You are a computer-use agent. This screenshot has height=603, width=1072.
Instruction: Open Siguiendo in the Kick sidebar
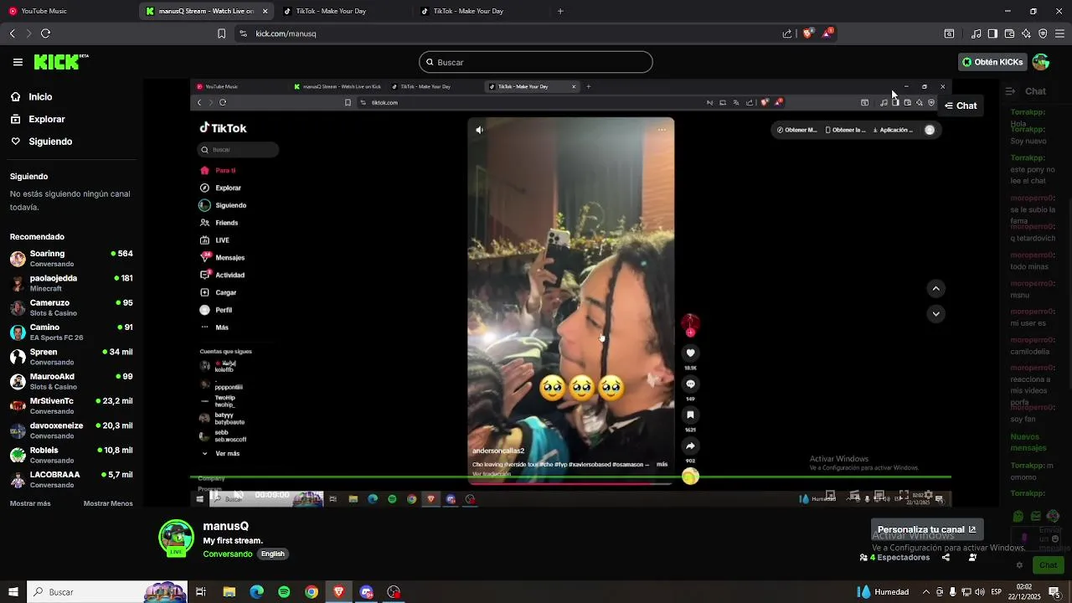click(x=50, y=142)
